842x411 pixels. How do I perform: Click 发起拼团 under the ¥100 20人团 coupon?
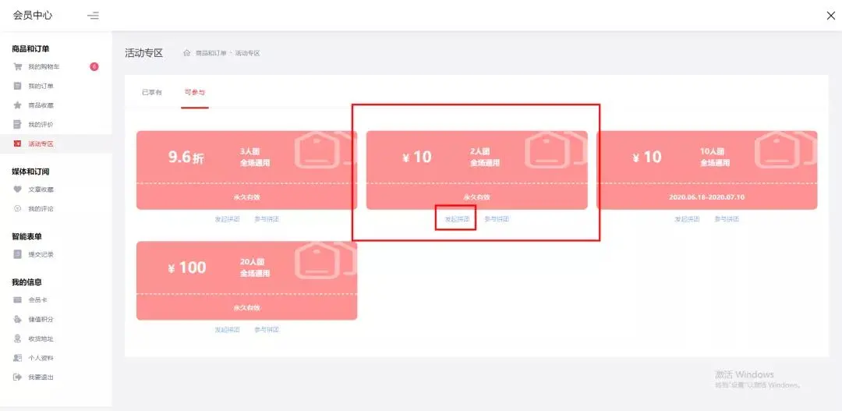coord(227,330)
